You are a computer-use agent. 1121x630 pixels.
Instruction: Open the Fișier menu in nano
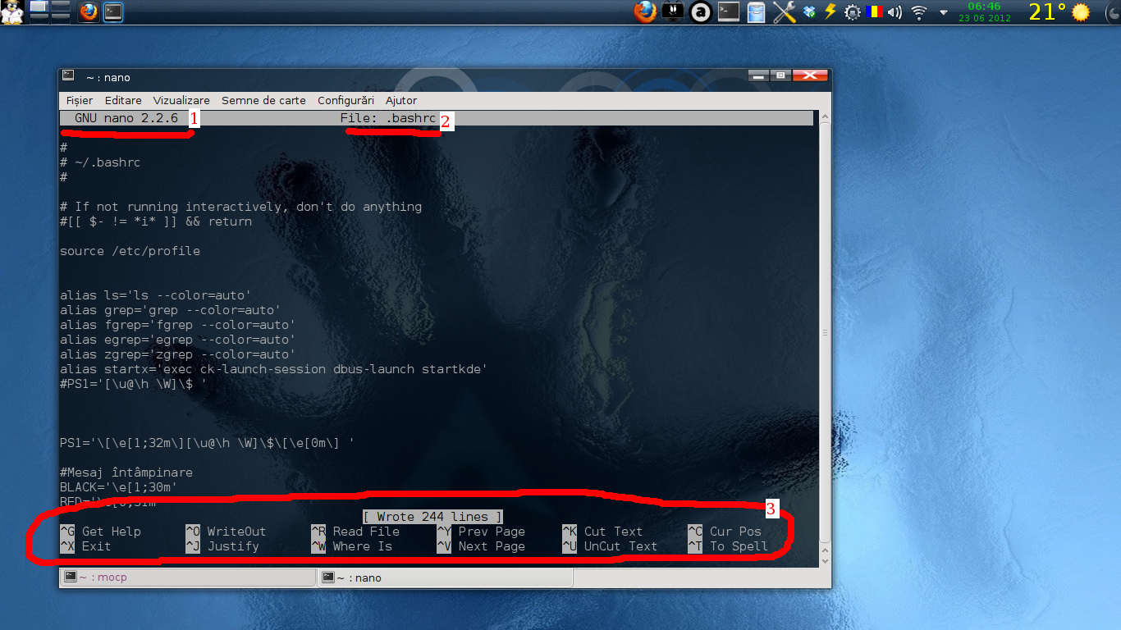point(79,100)
